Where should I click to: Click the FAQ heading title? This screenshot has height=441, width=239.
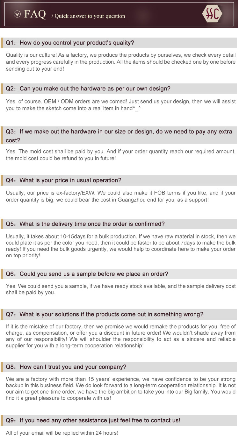click(35, 14)
